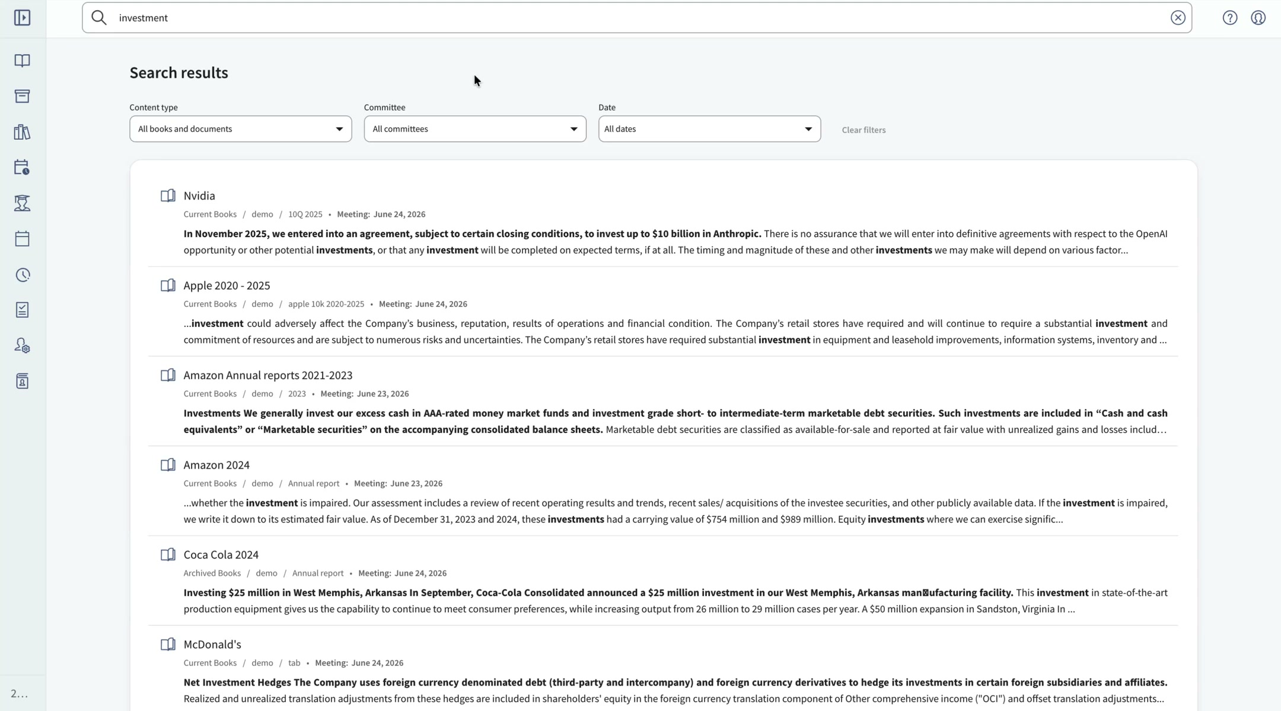The image size is (1281, 711).
Task: Click the 'tab' breadcrumb under McDonald's
Action: tap(294, 663)
